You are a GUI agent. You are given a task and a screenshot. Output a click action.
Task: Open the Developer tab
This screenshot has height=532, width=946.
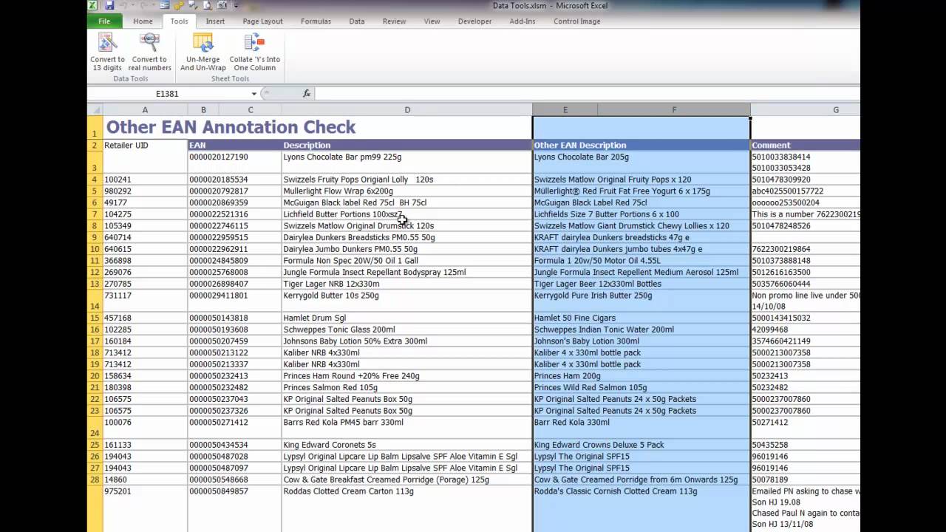point(474,21)
